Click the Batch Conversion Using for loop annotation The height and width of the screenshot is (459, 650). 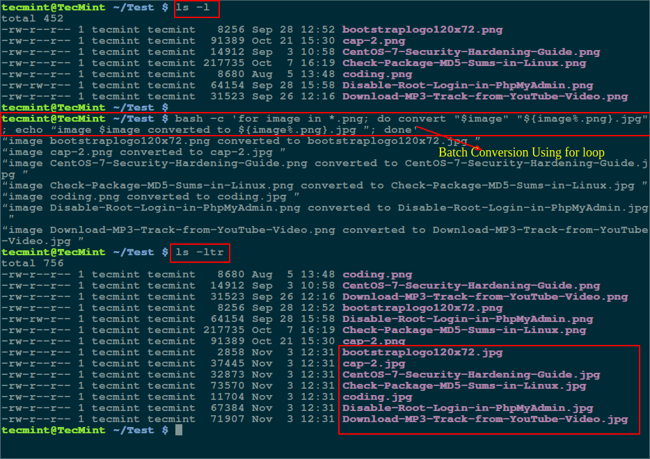[521, 152]
